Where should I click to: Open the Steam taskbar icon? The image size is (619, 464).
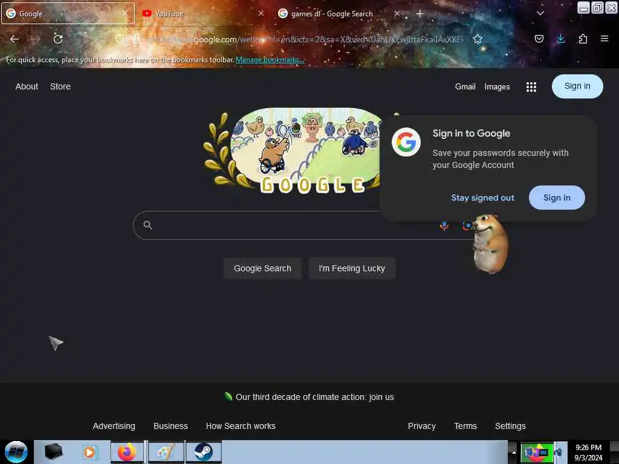(203, 452)
